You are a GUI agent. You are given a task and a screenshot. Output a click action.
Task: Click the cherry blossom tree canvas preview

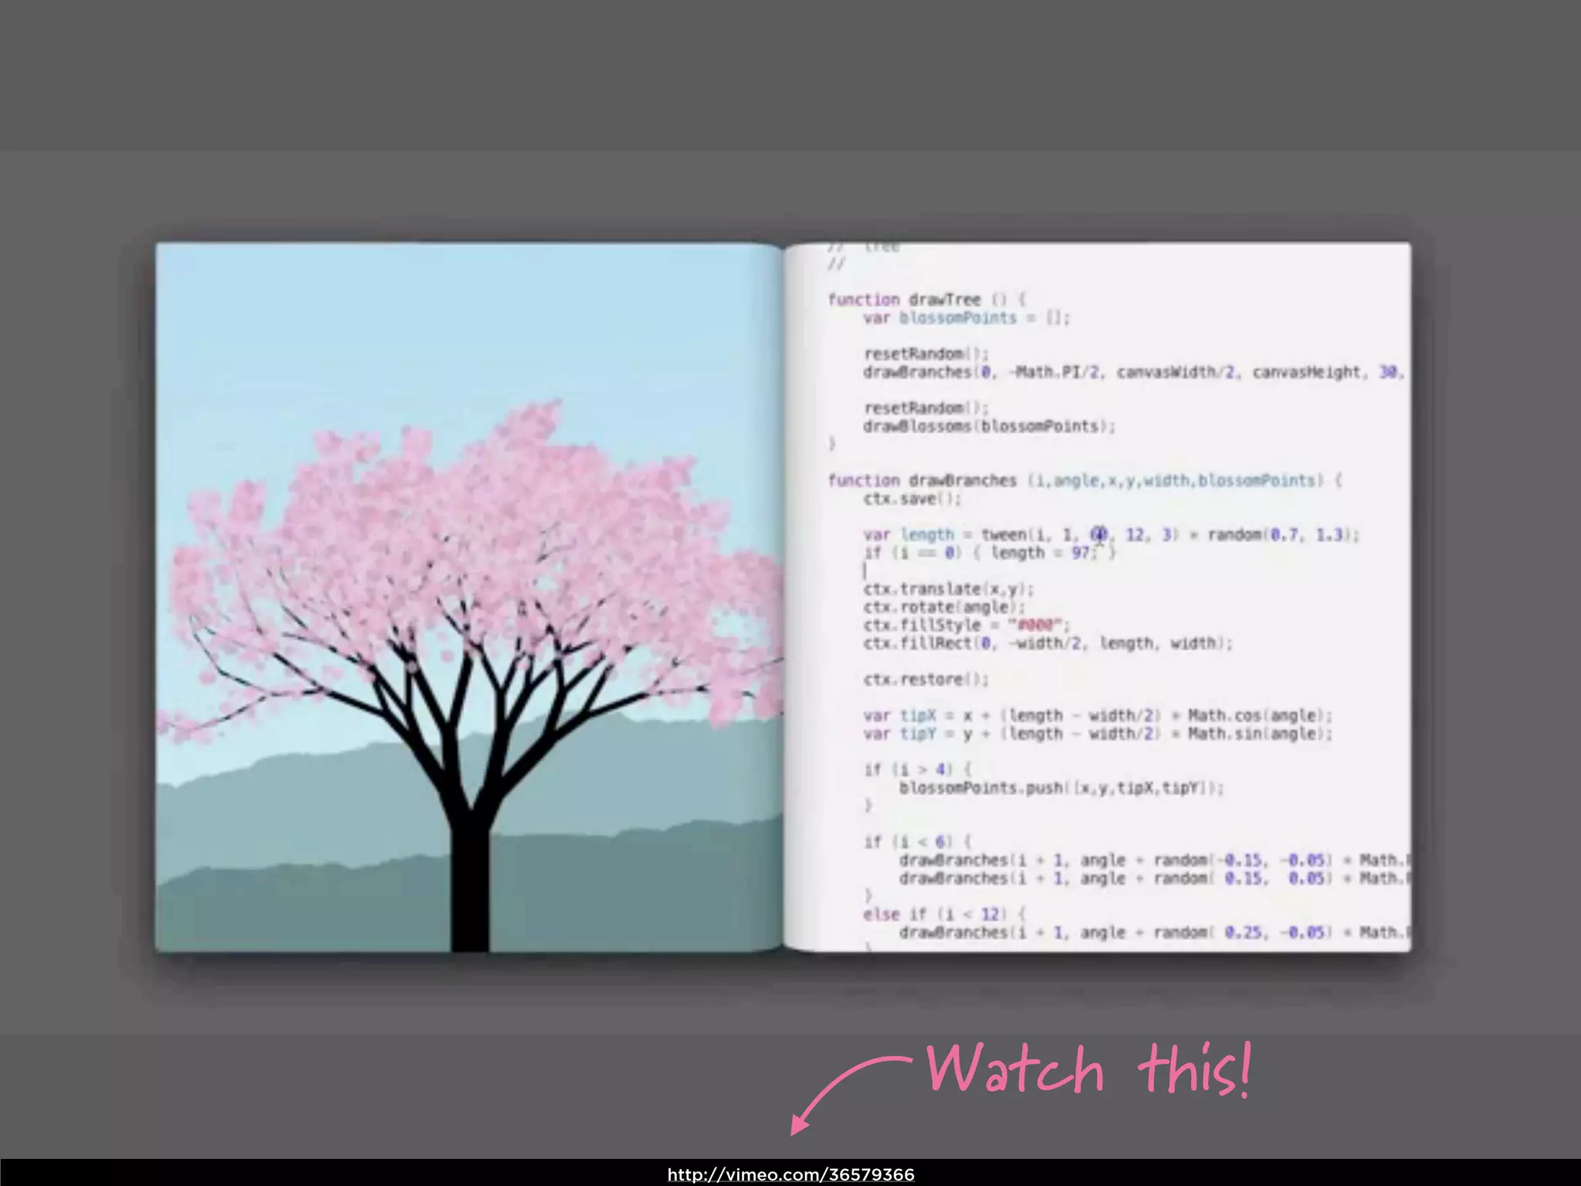tap(469, 598)
